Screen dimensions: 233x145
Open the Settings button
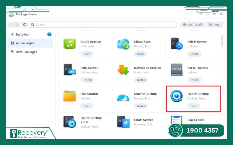pyautogui.click(x=214, y=25)
